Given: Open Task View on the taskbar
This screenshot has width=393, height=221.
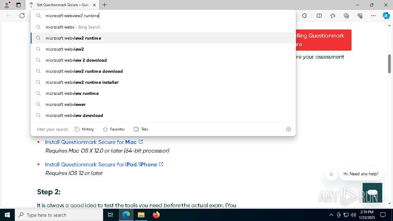Looking at the screenshot, I should click(111, 215).
